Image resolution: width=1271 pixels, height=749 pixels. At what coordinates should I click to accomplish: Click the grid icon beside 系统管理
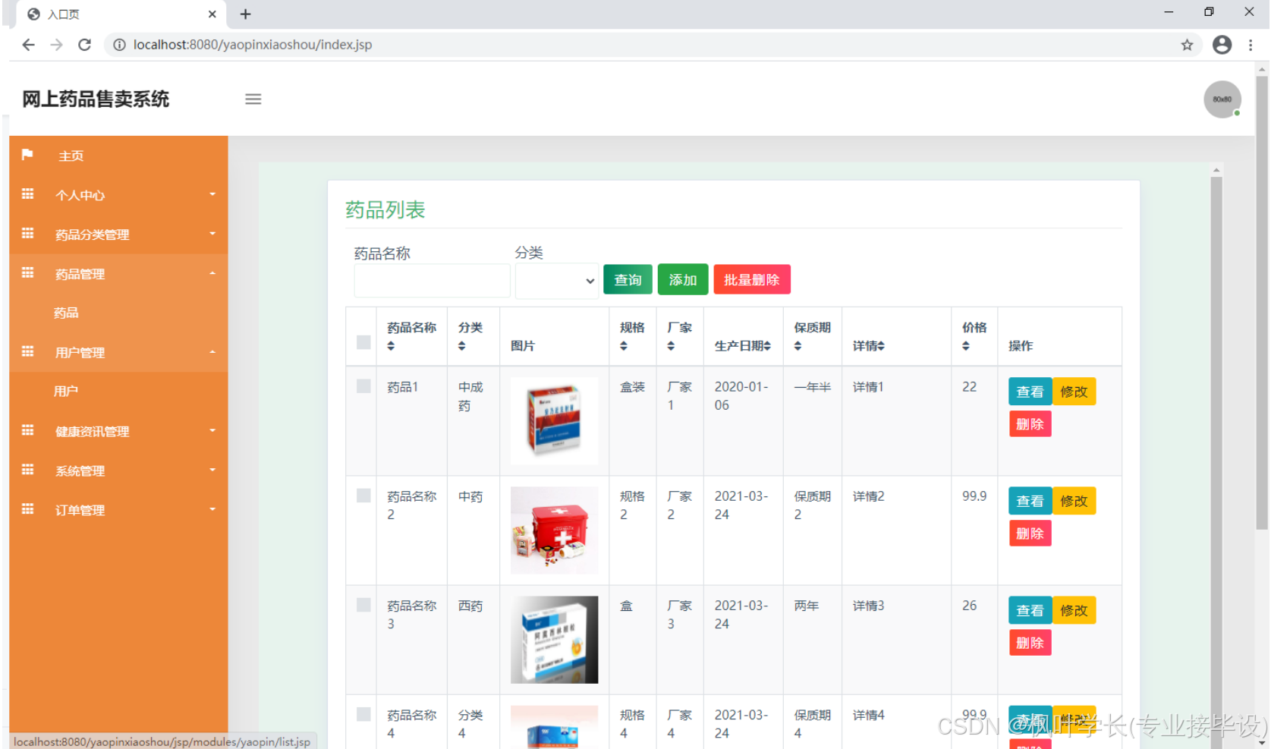pyautogui.click(x=27, y=470)
